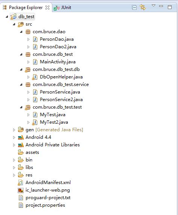Screen dimensions: 178x215
Task: Close the Package Explorer tab
Action: click(x=47, y=8)
